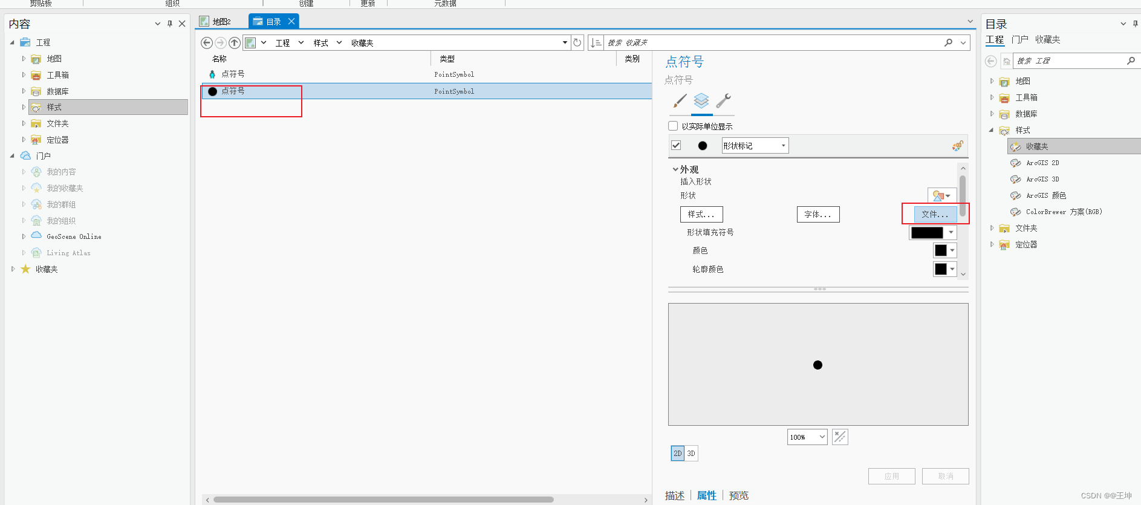Image resolution: width=1141 pixels, height=505 pixels.
Task: Click the symbol layer options icon right of 形状标记
Action: [957, 146]
